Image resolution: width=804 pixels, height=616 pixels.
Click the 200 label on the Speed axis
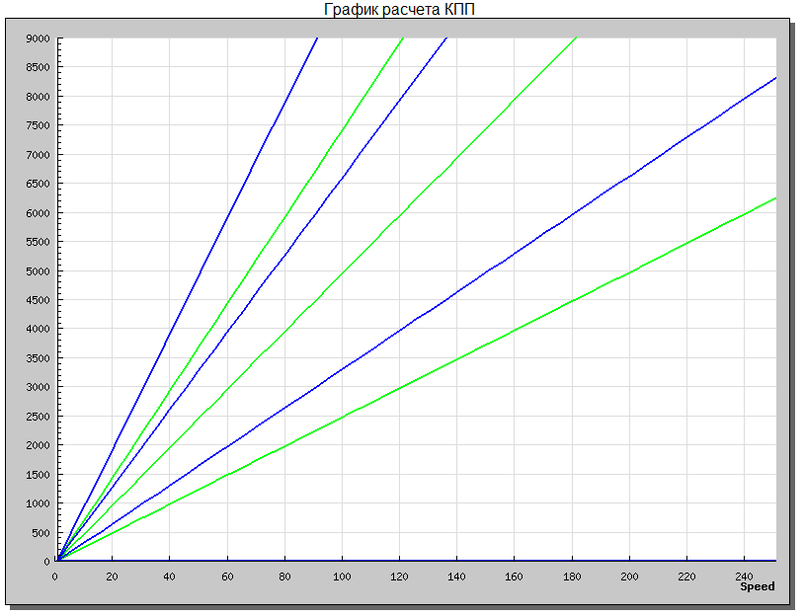(629, 577)
